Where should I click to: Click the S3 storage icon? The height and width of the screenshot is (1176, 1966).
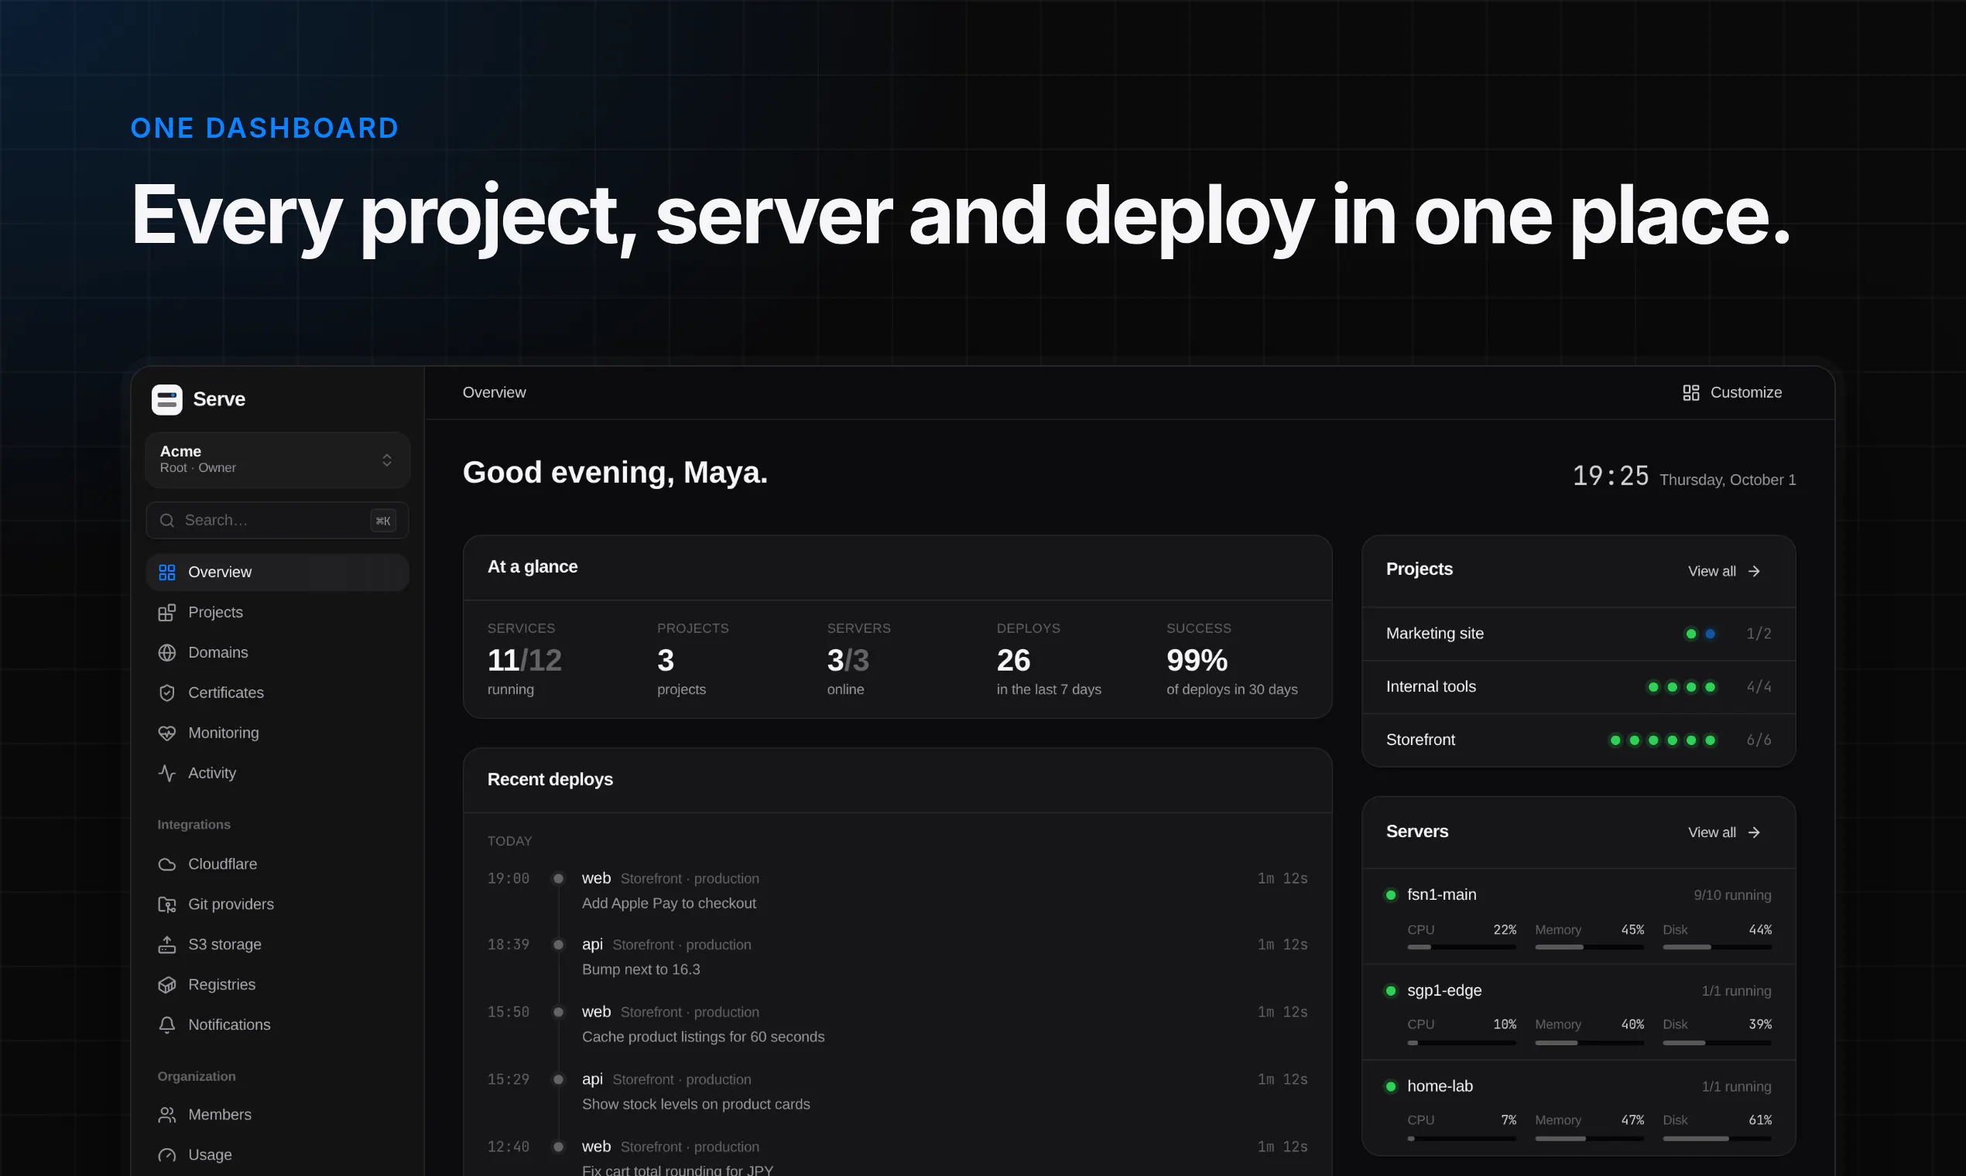pos(166,945)
